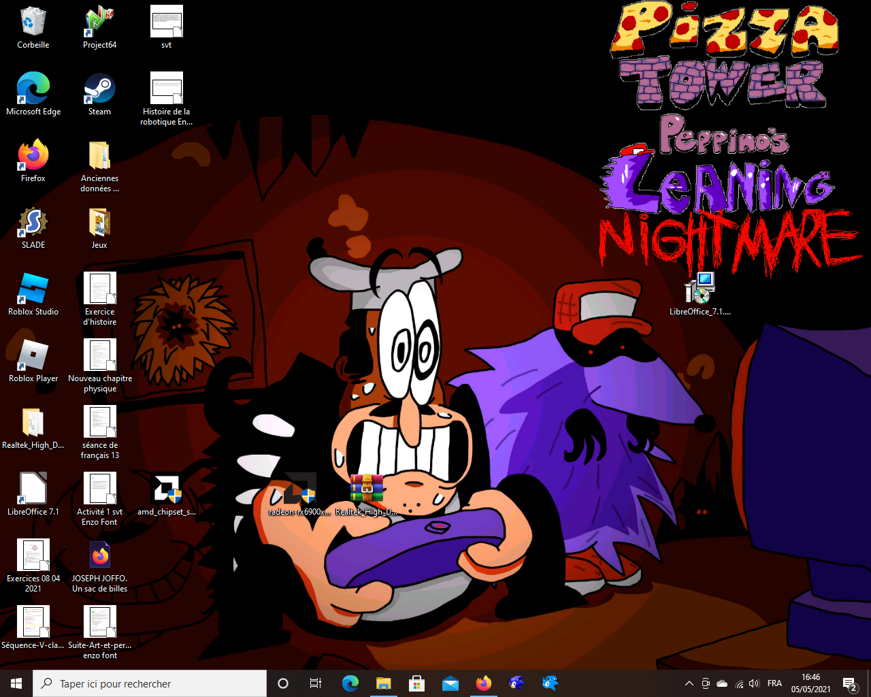Open the FRA input language selector

(774, 683)
